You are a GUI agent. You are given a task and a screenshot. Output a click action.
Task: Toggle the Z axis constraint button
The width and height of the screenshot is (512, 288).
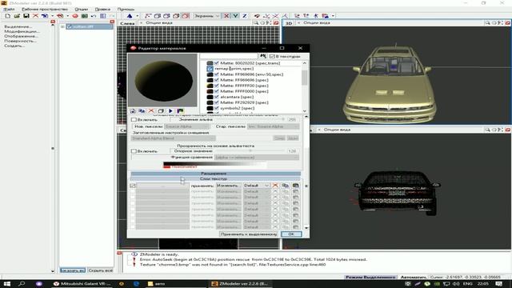[244, 16]
